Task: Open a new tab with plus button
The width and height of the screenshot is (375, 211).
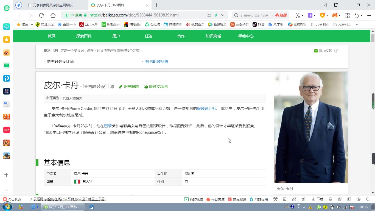Action: tap(156, 5)
